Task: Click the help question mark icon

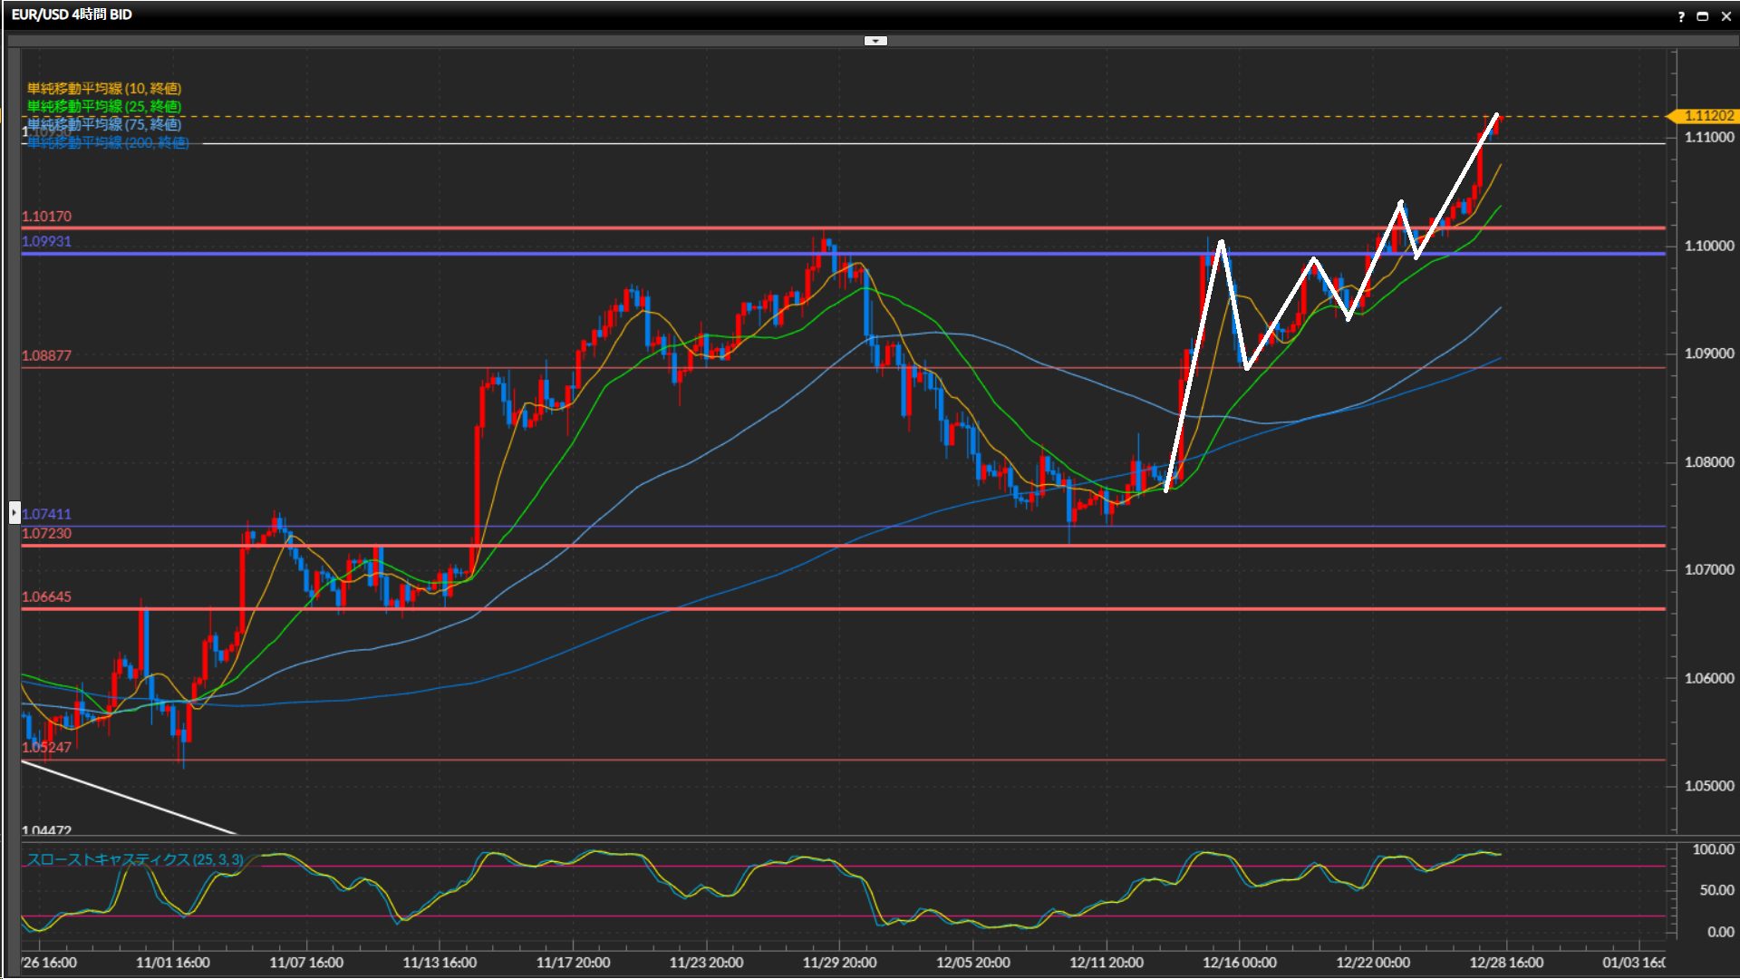Action: point(1681,16)
